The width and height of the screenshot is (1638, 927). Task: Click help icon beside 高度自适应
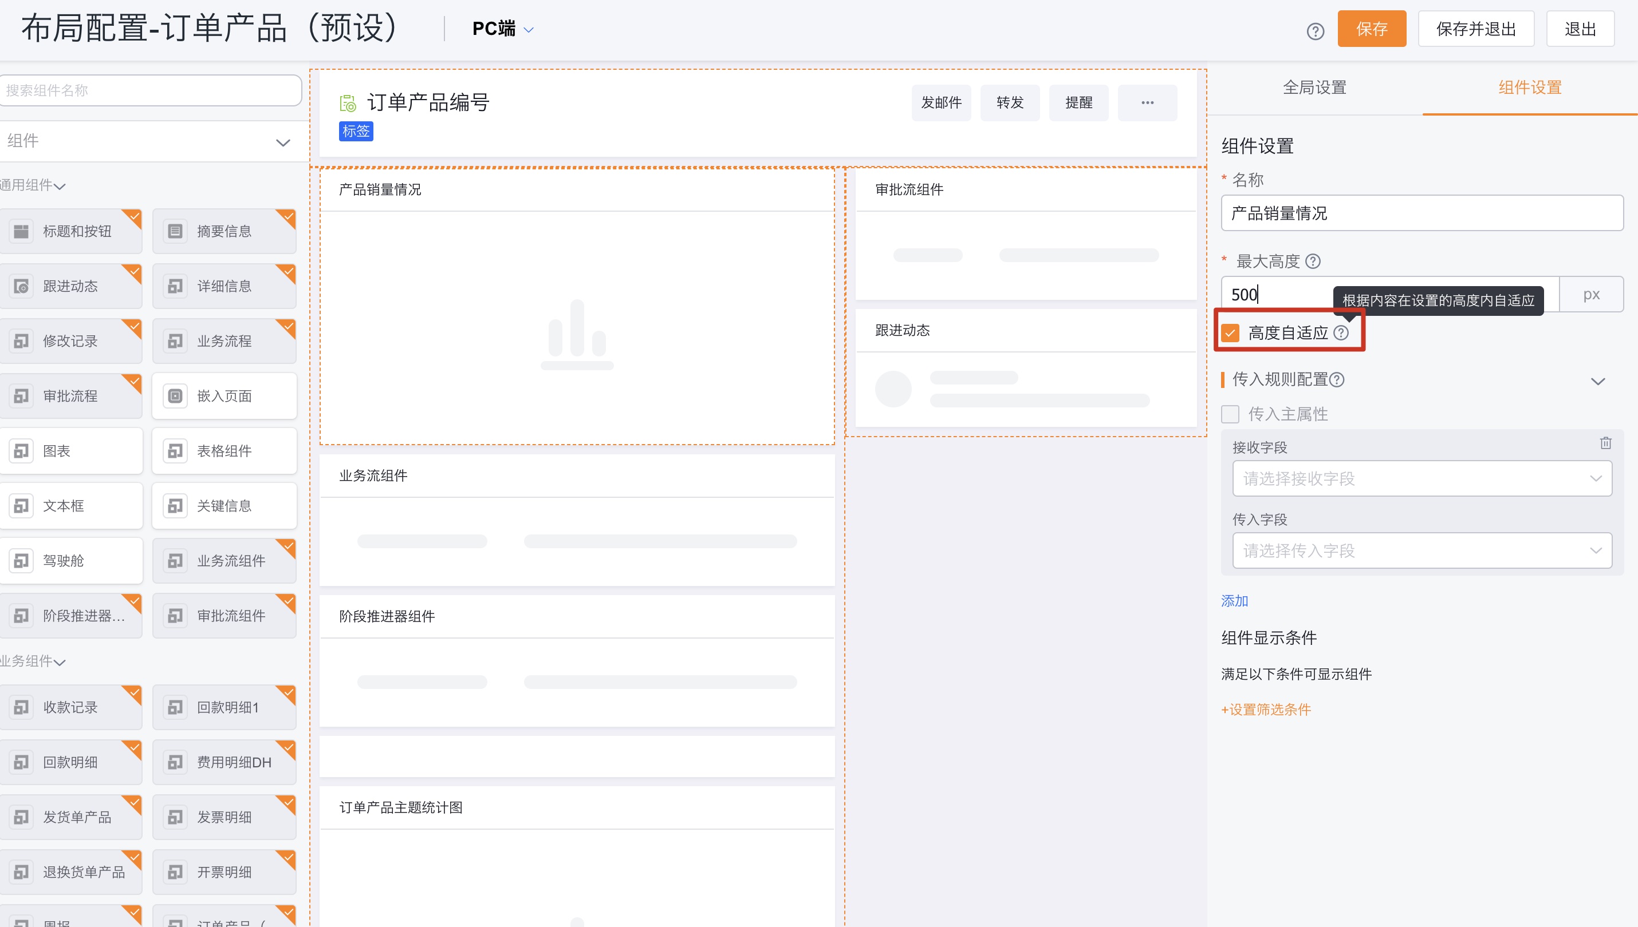point(1341,332)
